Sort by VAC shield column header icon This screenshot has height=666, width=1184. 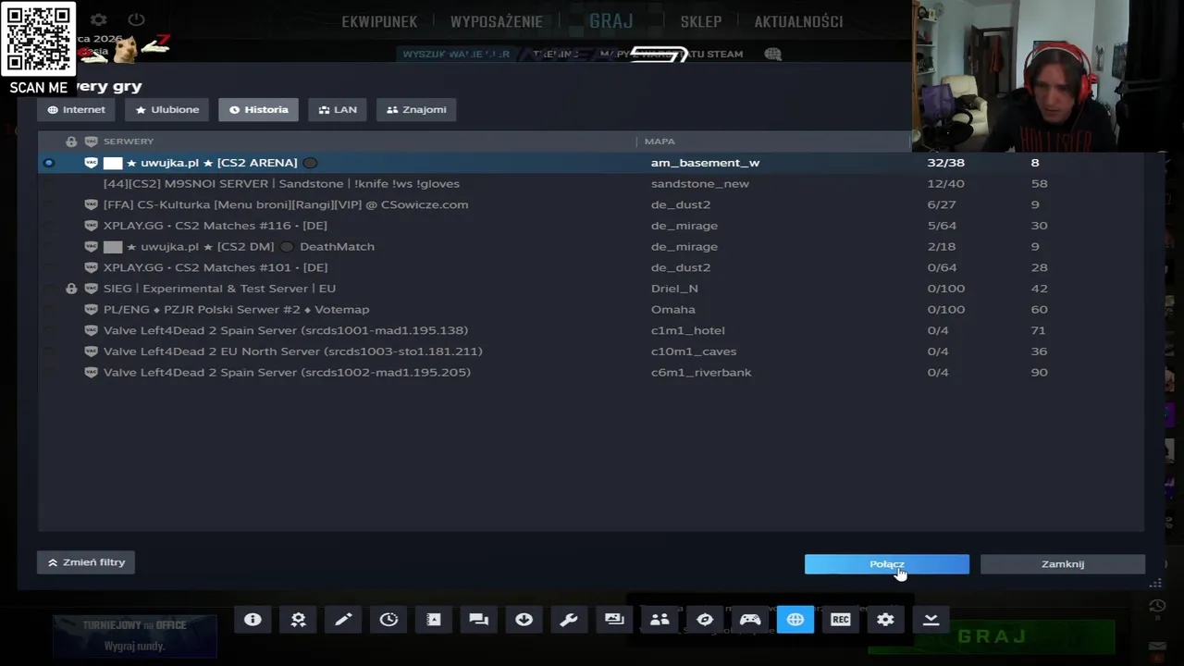coord(91,142)
